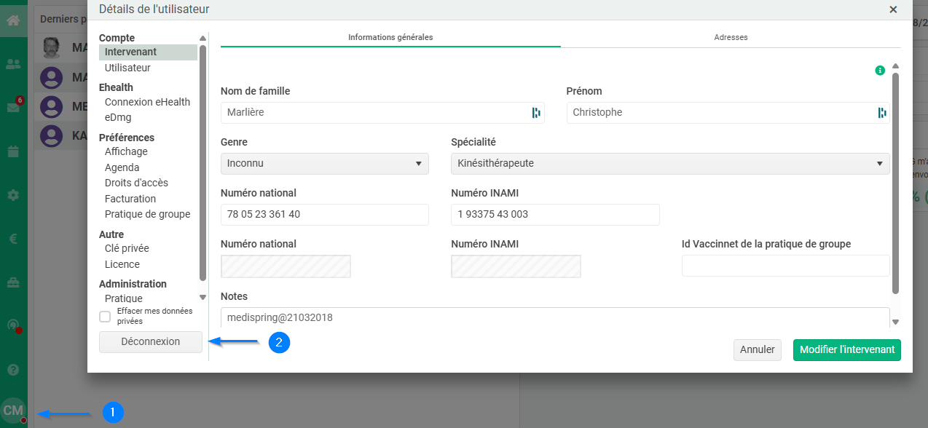
Task: Open the toolbox icon in the sidebar
Action: coord(13,282)
